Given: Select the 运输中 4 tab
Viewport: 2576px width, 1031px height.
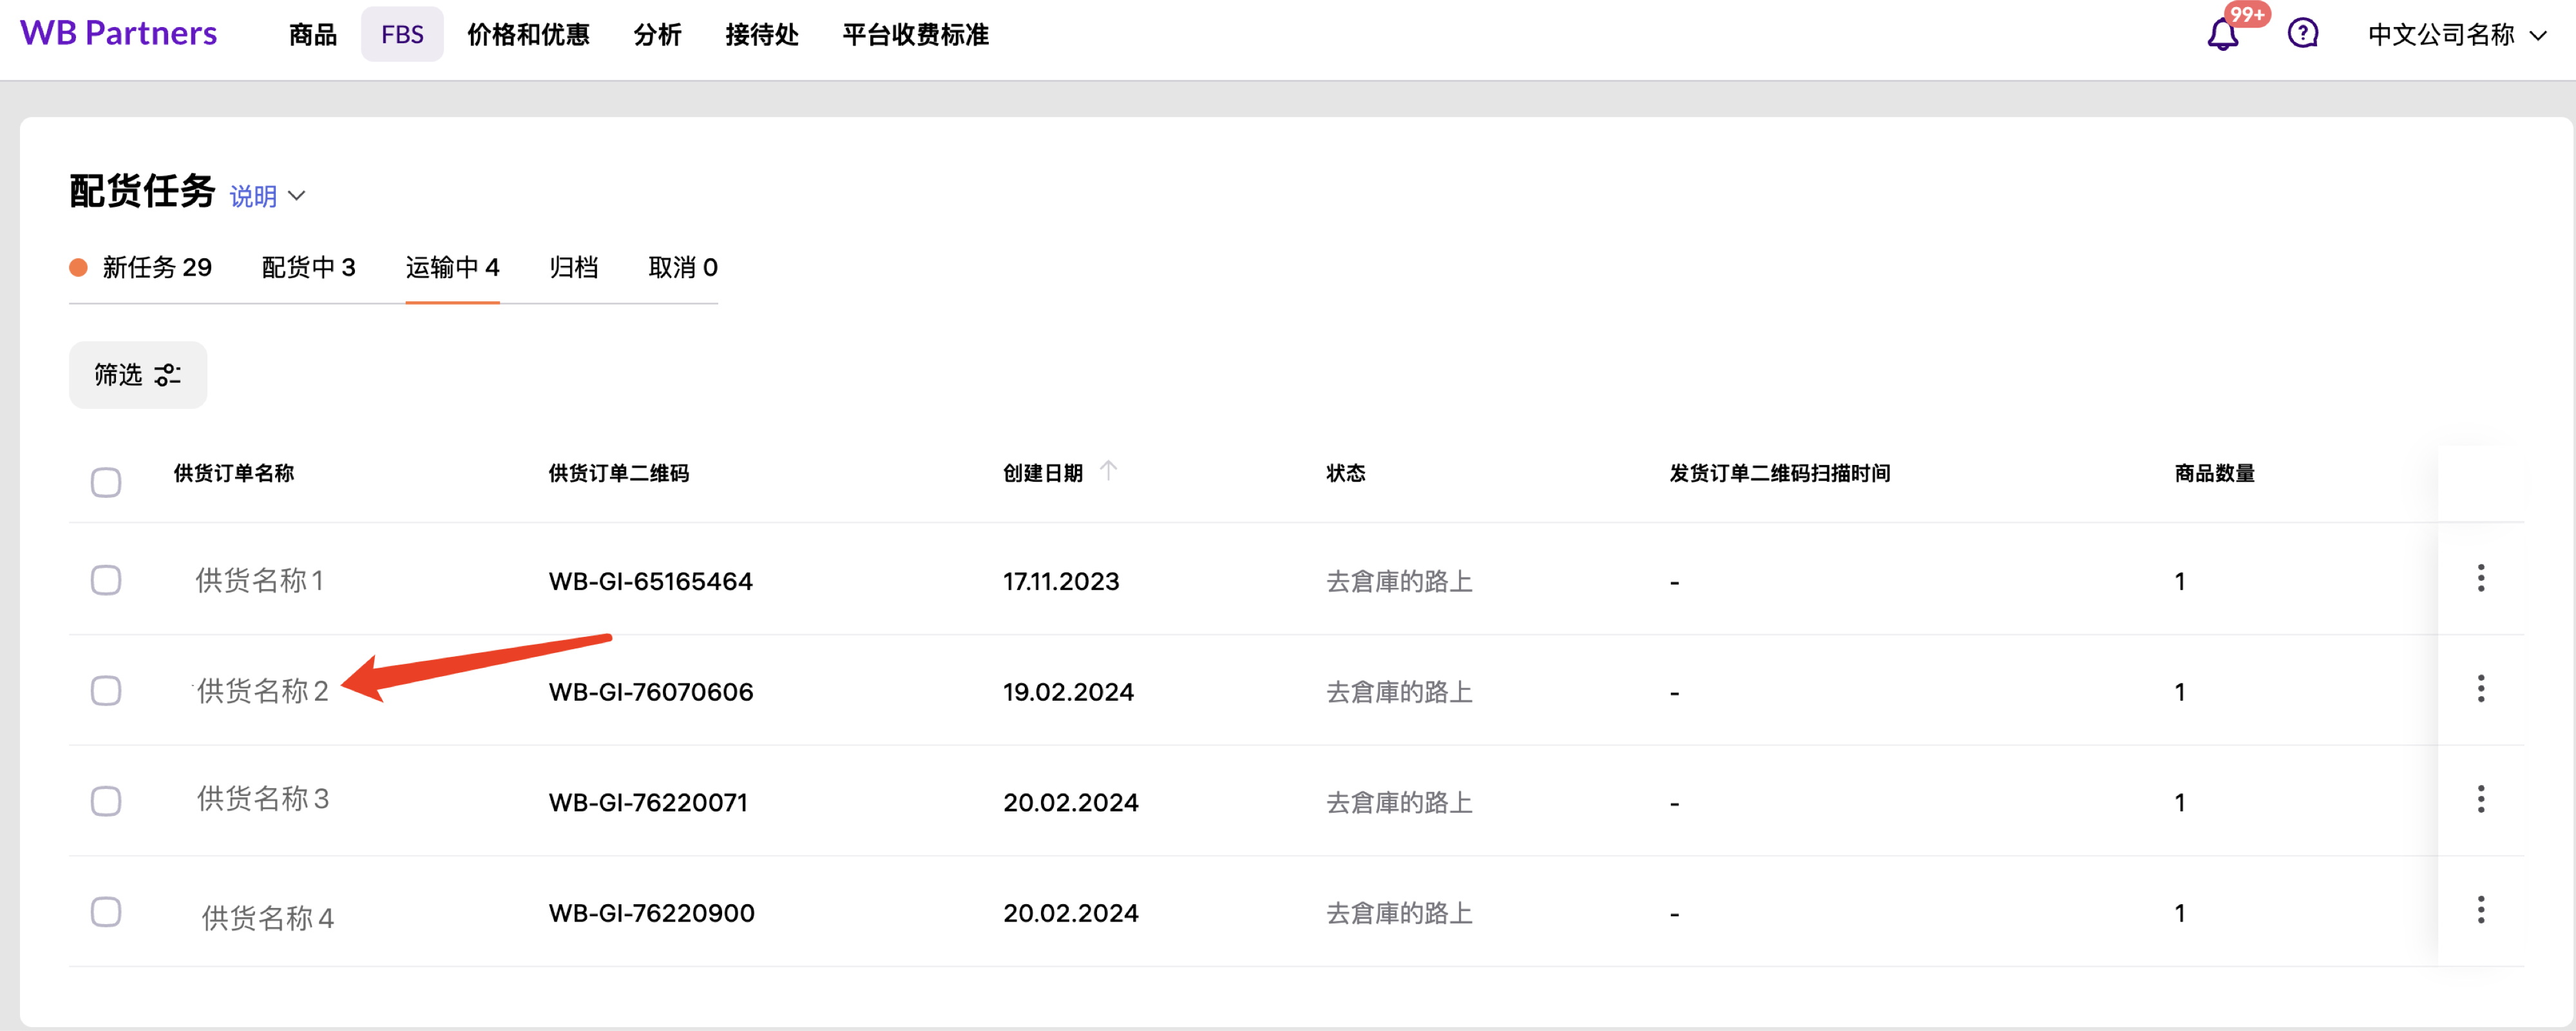Looking at the screenshot, I should pyautogui.click(x=452, y=267).
